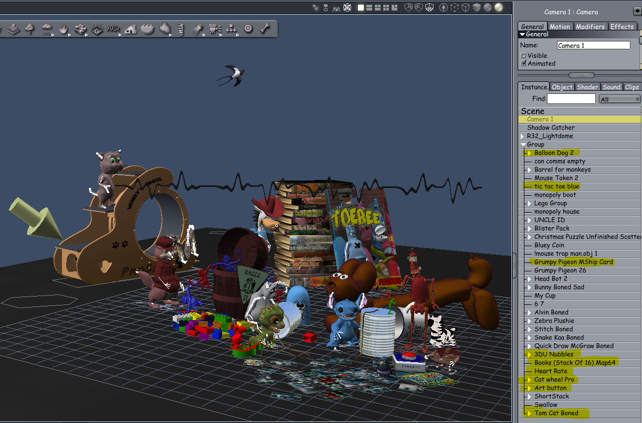Choose smooth gray sphere display mode

pos(487,7)
